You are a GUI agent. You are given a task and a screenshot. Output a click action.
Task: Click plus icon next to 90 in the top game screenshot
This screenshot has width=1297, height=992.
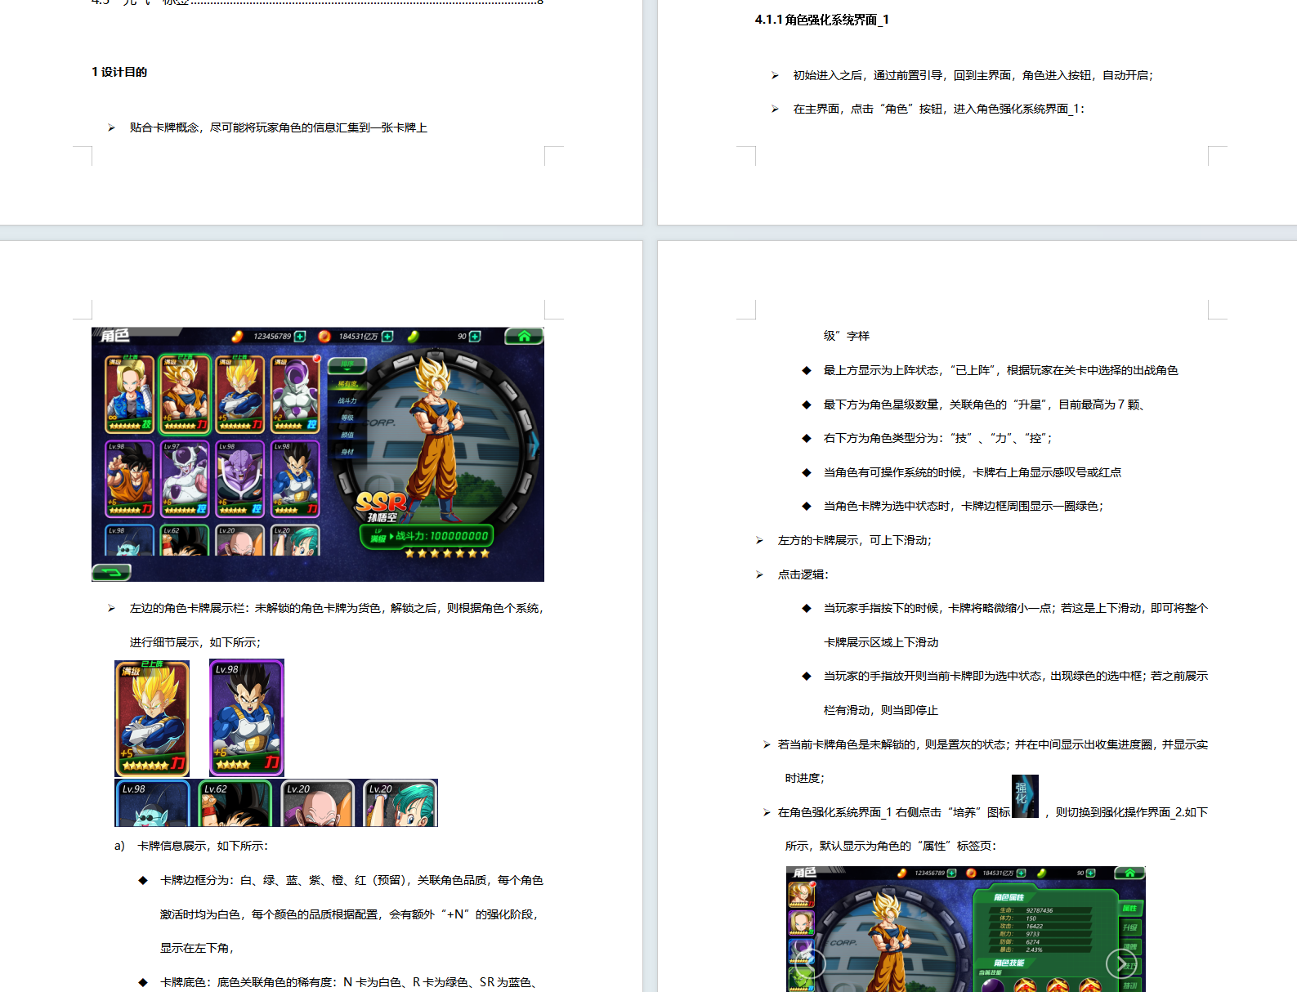point(475,337)
